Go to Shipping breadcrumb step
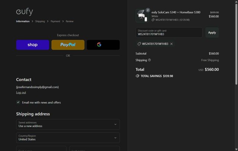The height and width of the screenshot is (151, 238). tap(40, 22)
